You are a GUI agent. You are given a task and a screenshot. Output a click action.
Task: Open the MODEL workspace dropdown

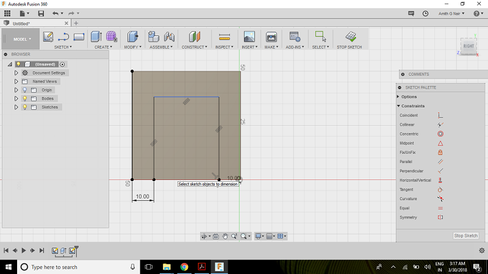coord(22,39)
